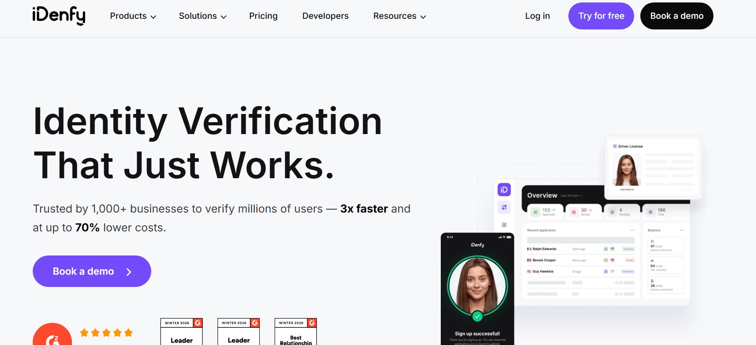This screenshot has width=756, height=345.
Task: Click the purple iD icon in dashboard sidebar
Action: coord(504,190)
